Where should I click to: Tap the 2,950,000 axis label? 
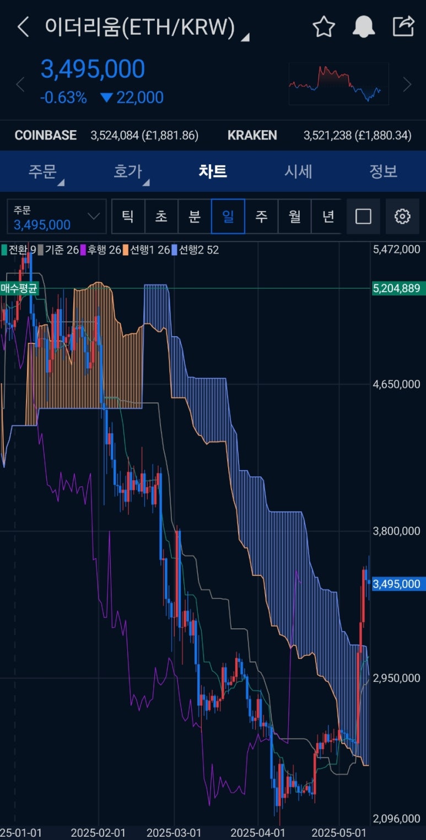pyautogui.click(x=396, y=678)
